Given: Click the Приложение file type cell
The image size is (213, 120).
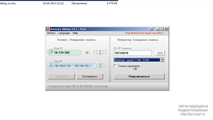Looking at the screenshot, I should click(x=79, y=3).
